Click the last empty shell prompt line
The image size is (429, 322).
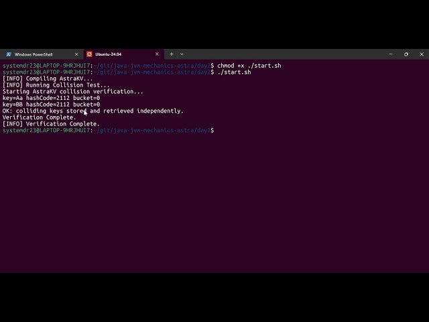[x=109, y=130]
